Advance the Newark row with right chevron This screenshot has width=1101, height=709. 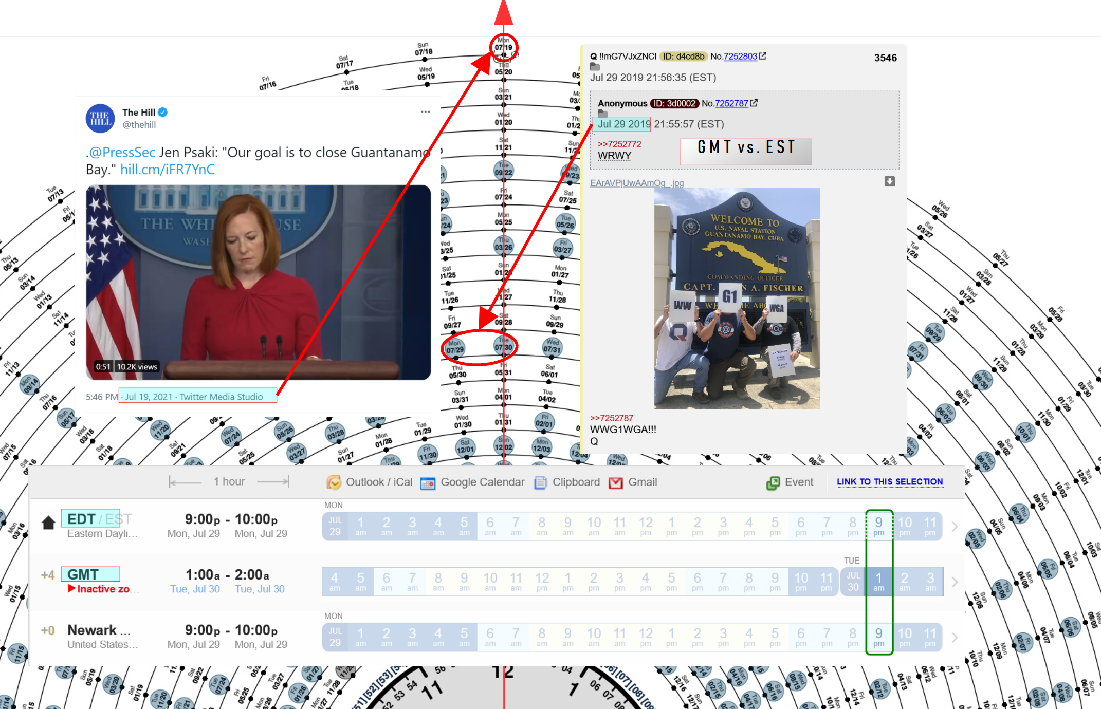point(955,638)
